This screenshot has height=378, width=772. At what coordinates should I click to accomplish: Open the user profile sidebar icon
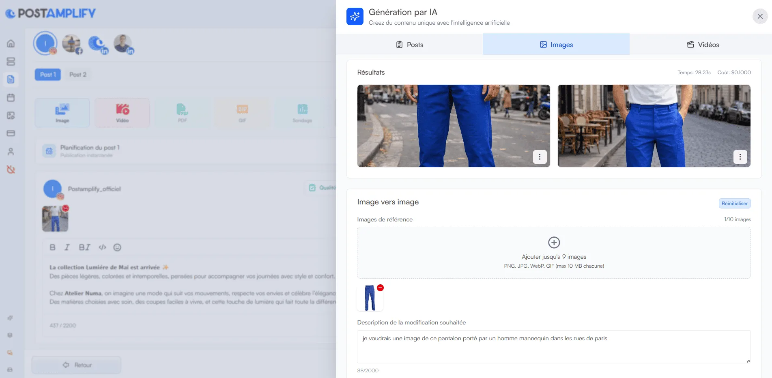(x=11, y=152)
